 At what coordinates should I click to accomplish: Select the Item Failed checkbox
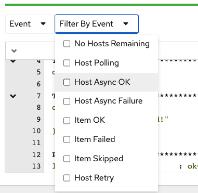coord(67,139)
